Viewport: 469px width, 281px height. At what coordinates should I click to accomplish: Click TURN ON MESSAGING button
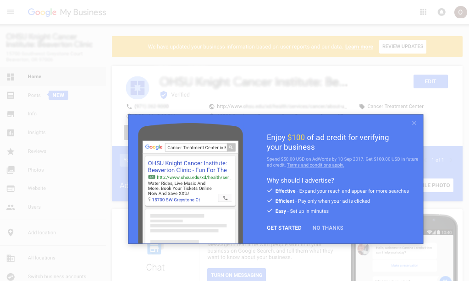(236, 275)
